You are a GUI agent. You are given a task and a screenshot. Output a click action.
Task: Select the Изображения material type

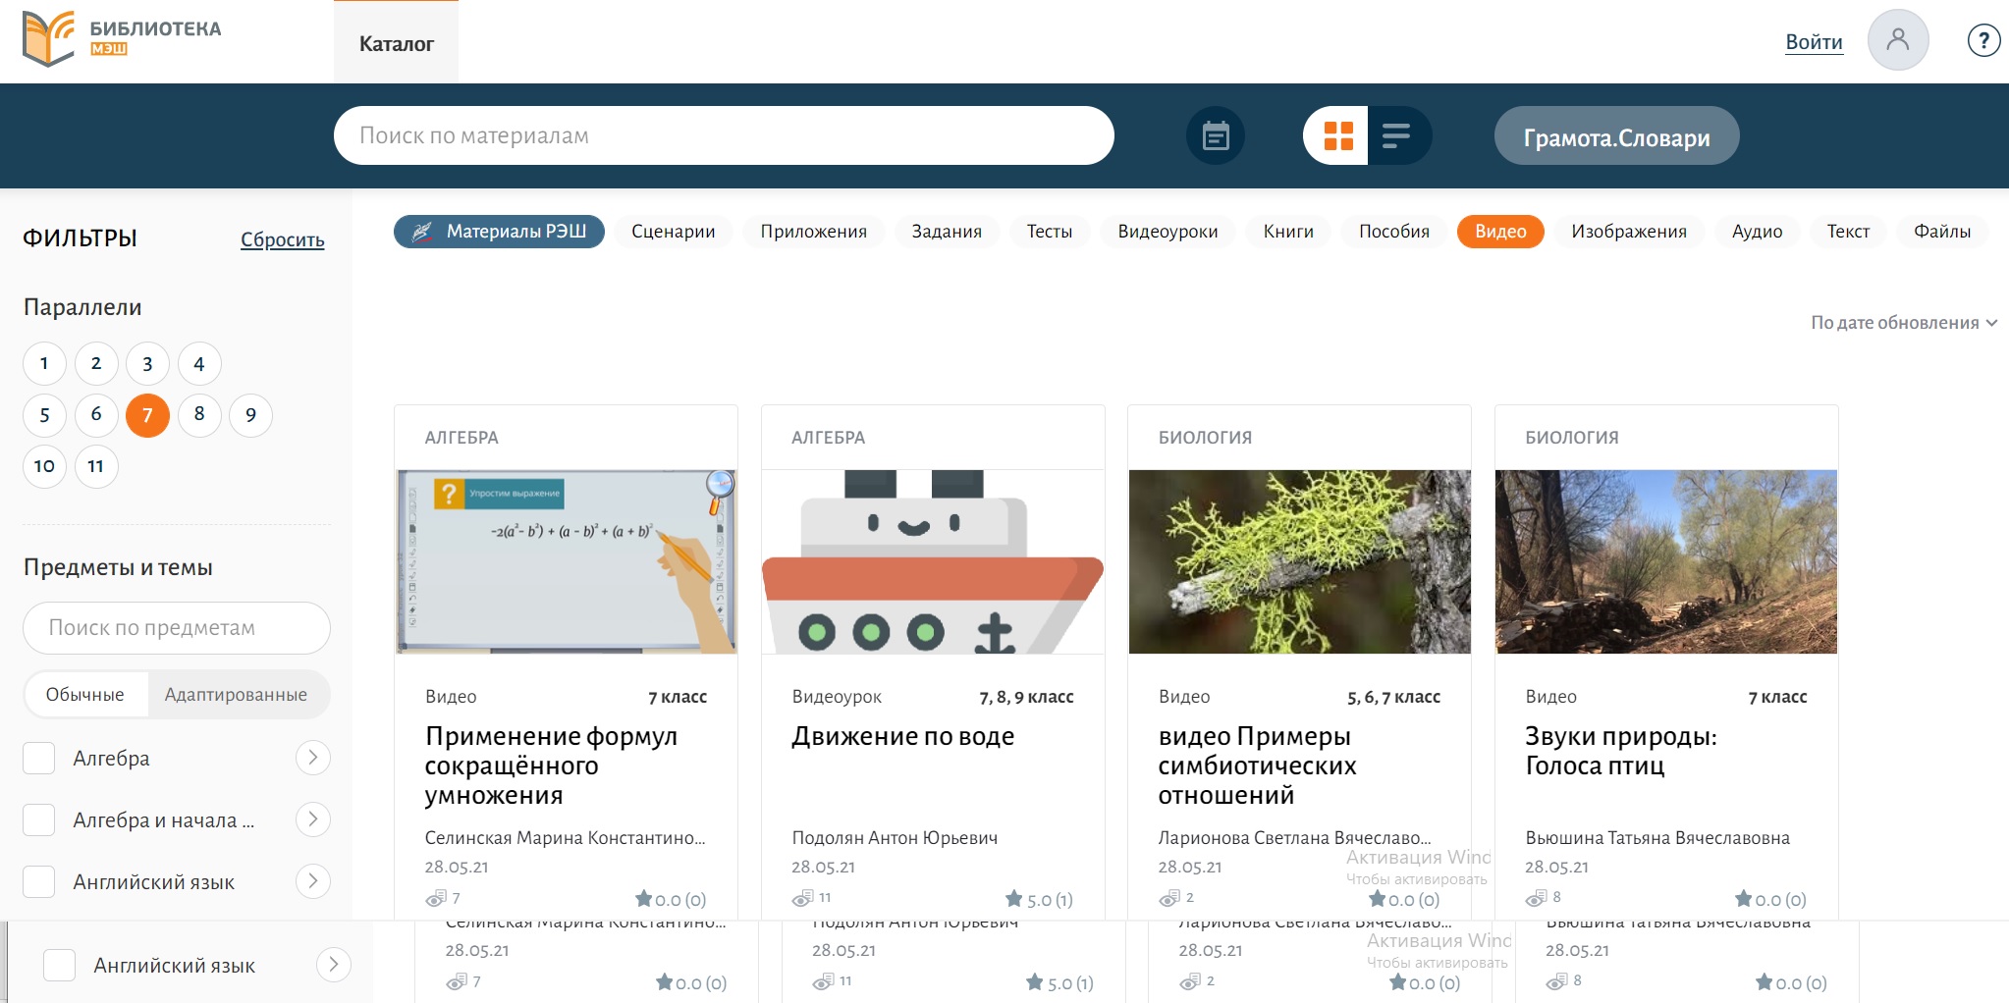pos(1629,232)
